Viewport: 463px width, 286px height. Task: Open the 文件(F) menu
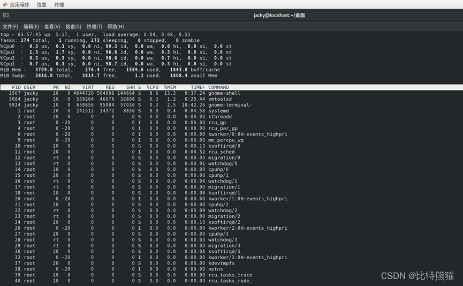coord(10,26)
